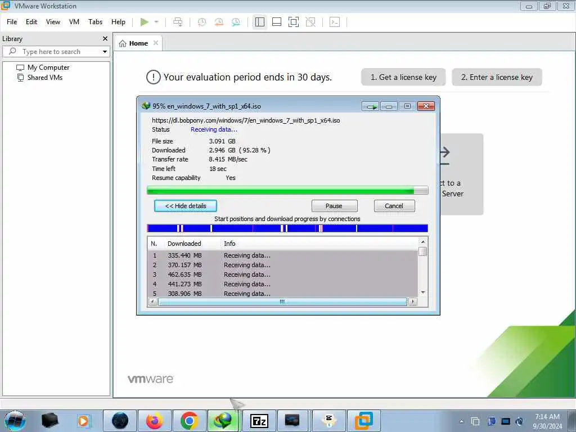The height and width of the screenshot is (432, 576).
Task: Click the Send Ctrl+Alt+Del toolbar icon
Action: 178,22
